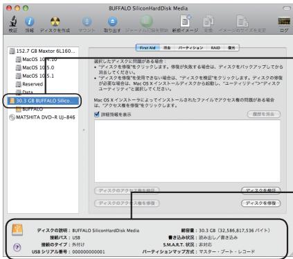Click the USB serial number 000000000001
The image size is (293, 259).
(x=89, y=251)
